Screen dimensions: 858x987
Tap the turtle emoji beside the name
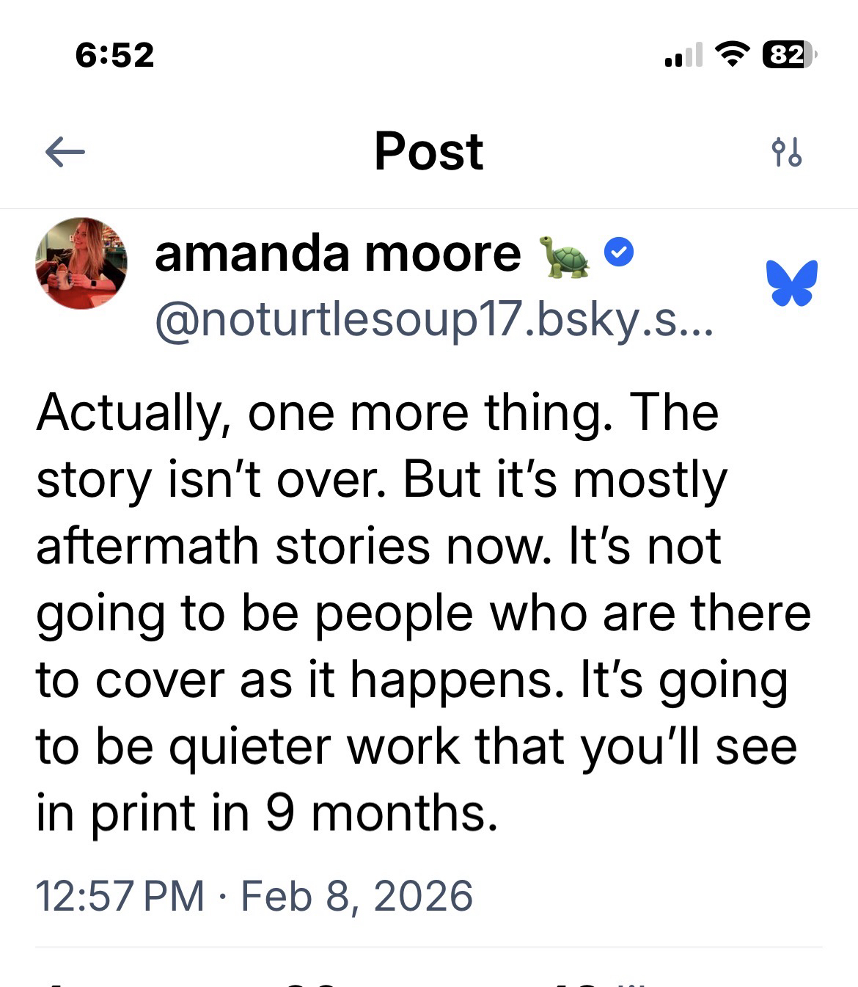point(565,256)
